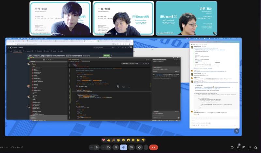Raise hand in the meeting

(x=139, y=147)
